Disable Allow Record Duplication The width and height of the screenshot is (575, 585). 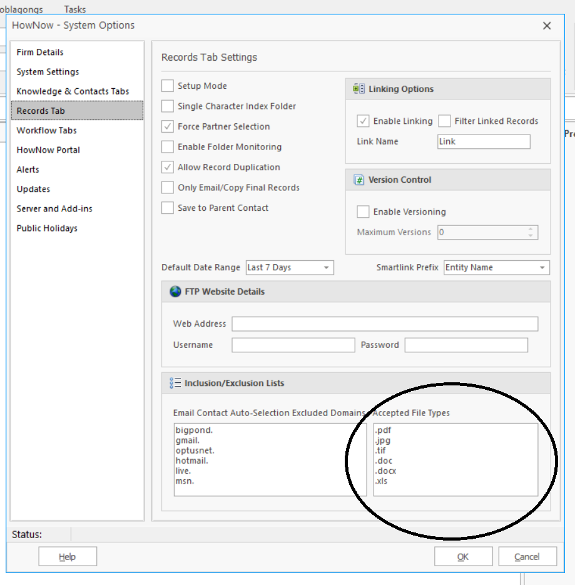pos(168,167)
